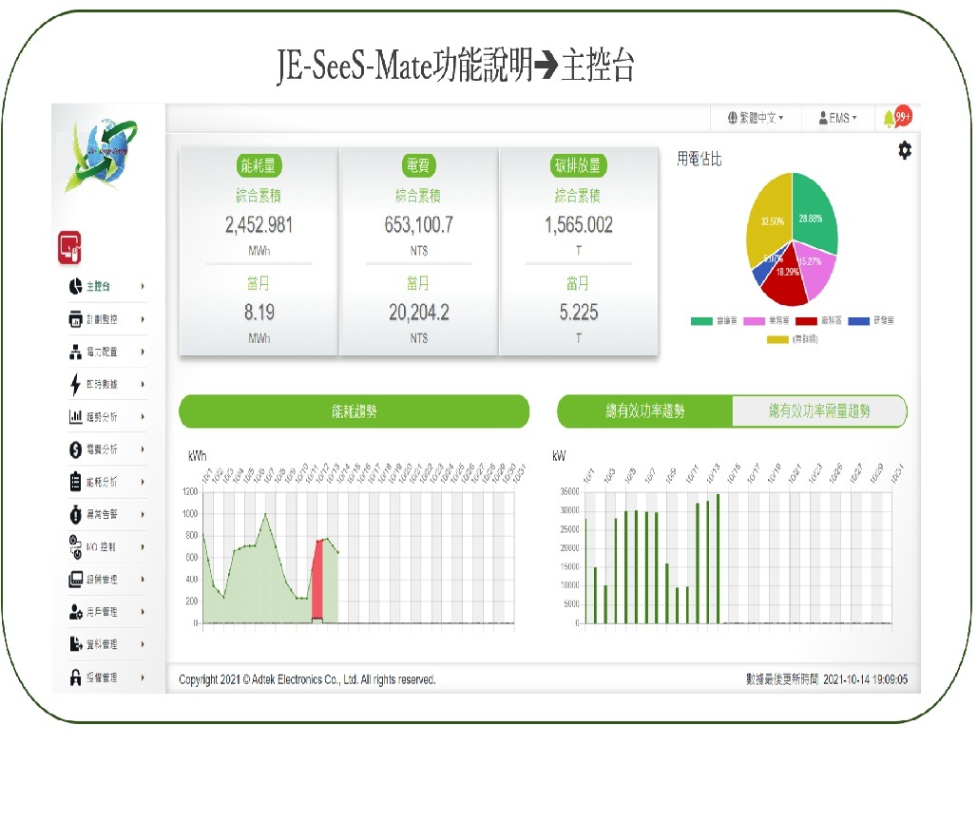This screenshot has width=978, height=840.
Task: Select the 總有效功率趨勢 tab
Action: point(645,411)
